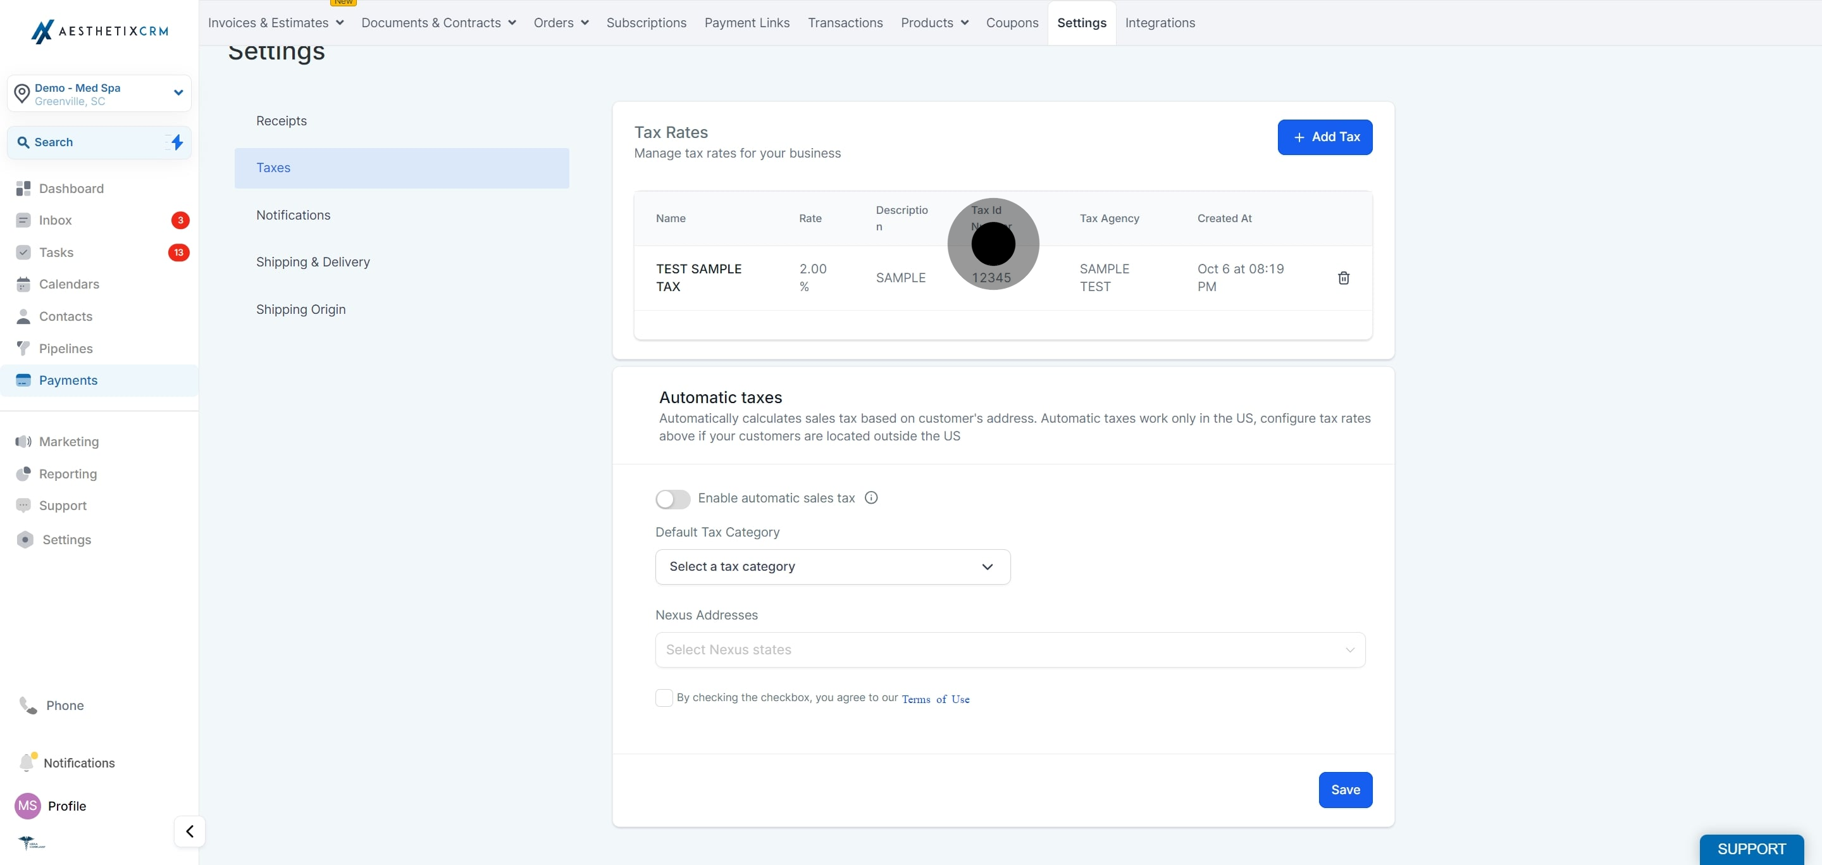Viewport: 1822px width, 865px height.
Task: Check the Terms of Use agreement checkbox
Action: click(x=664, y=698)
